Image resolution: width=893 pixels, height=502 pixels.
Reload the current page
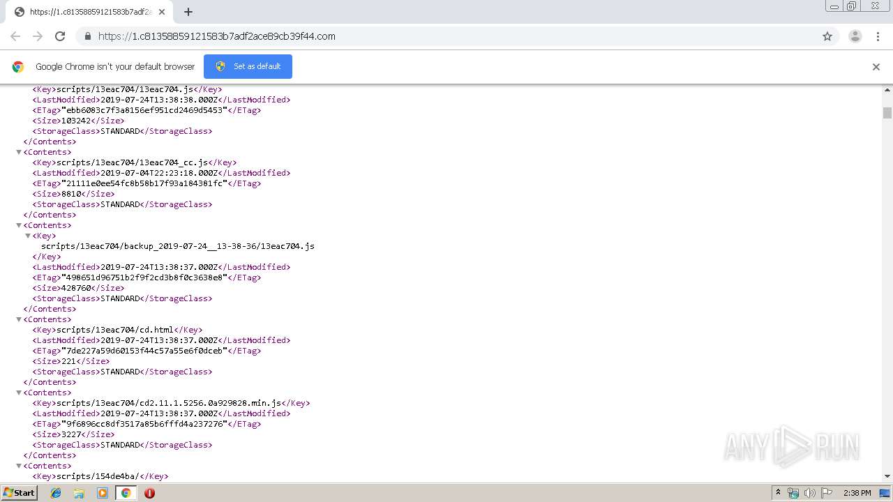point(60,36)
